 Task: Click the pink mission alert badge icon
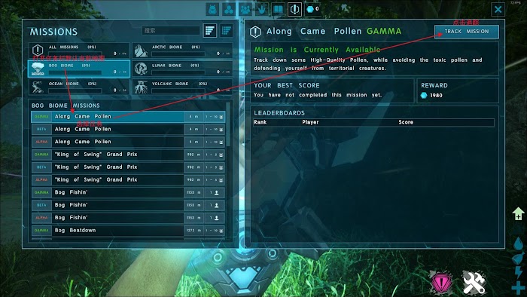click(442, 283)
